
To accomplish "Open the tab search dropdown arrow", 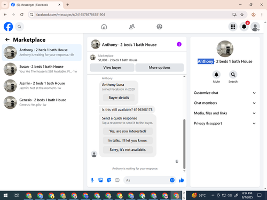I will click(5, 5).
